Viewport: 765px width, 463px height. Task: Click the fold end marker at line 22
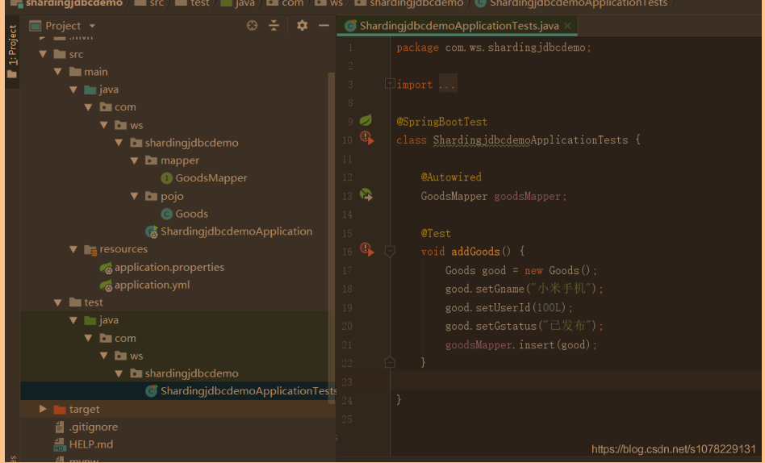pyautogui.click(x=389, y=362)
